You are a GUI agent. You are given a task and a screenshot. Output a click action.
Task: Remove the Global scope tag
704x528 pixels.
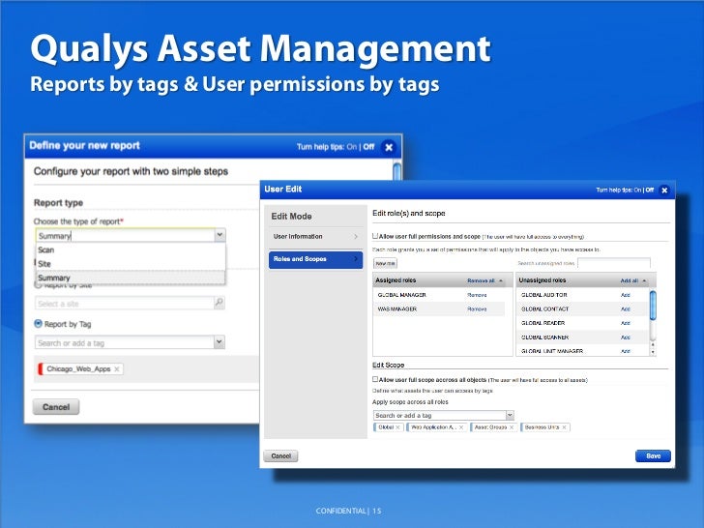tap(397, 427)
